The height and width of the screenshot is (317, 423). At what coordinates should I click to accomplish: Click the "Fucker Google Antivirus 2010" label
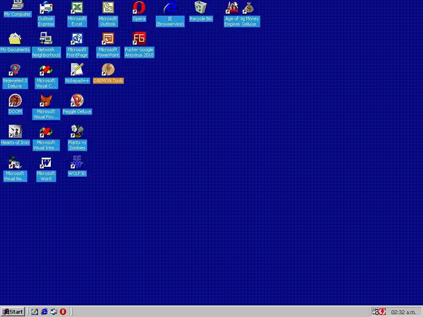(x=139, y=52)
